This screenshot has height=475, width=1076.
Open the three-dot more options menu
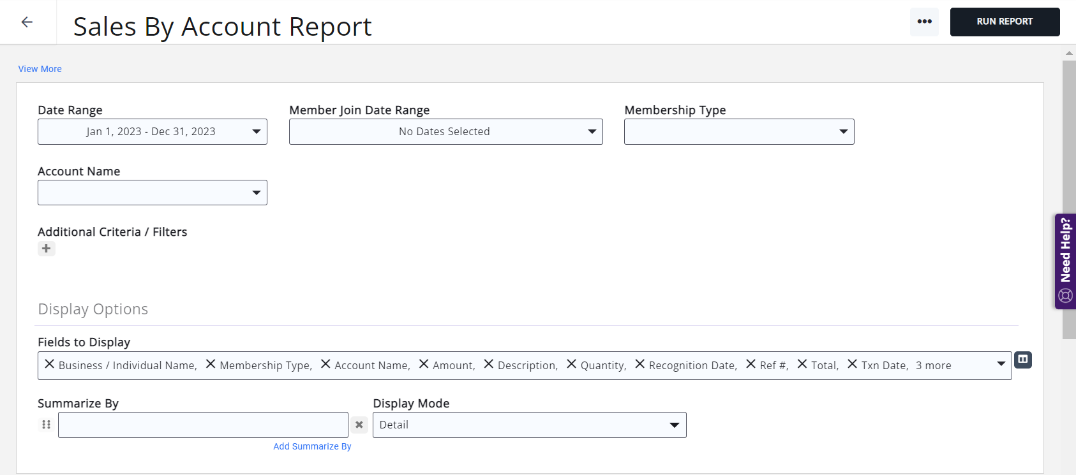pos(924,22)
